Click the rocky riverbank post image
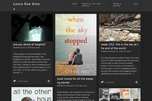 point(120,28)
